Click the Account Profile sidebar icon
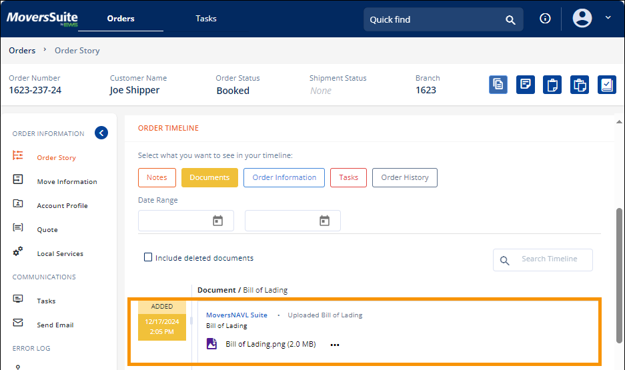 17,203
